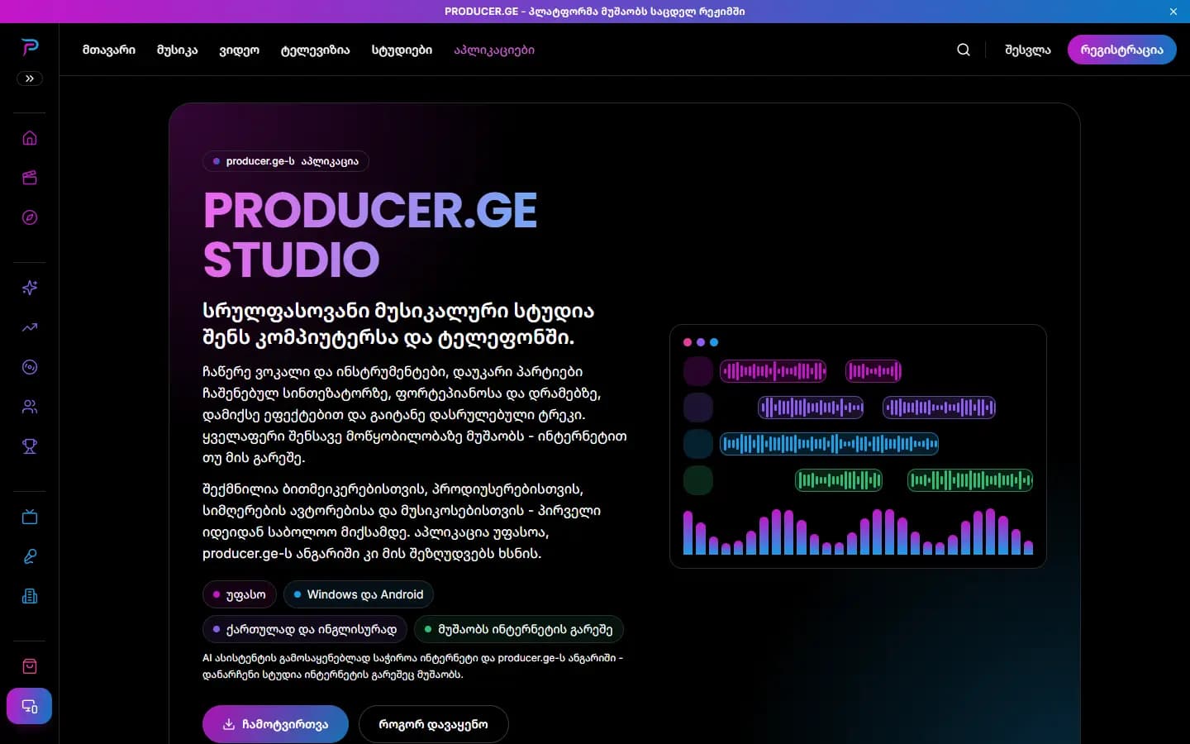Viewport: 1190px width, 744px height.
Task: Open the users icon in sidebar
Action: (x=30, y=407)
